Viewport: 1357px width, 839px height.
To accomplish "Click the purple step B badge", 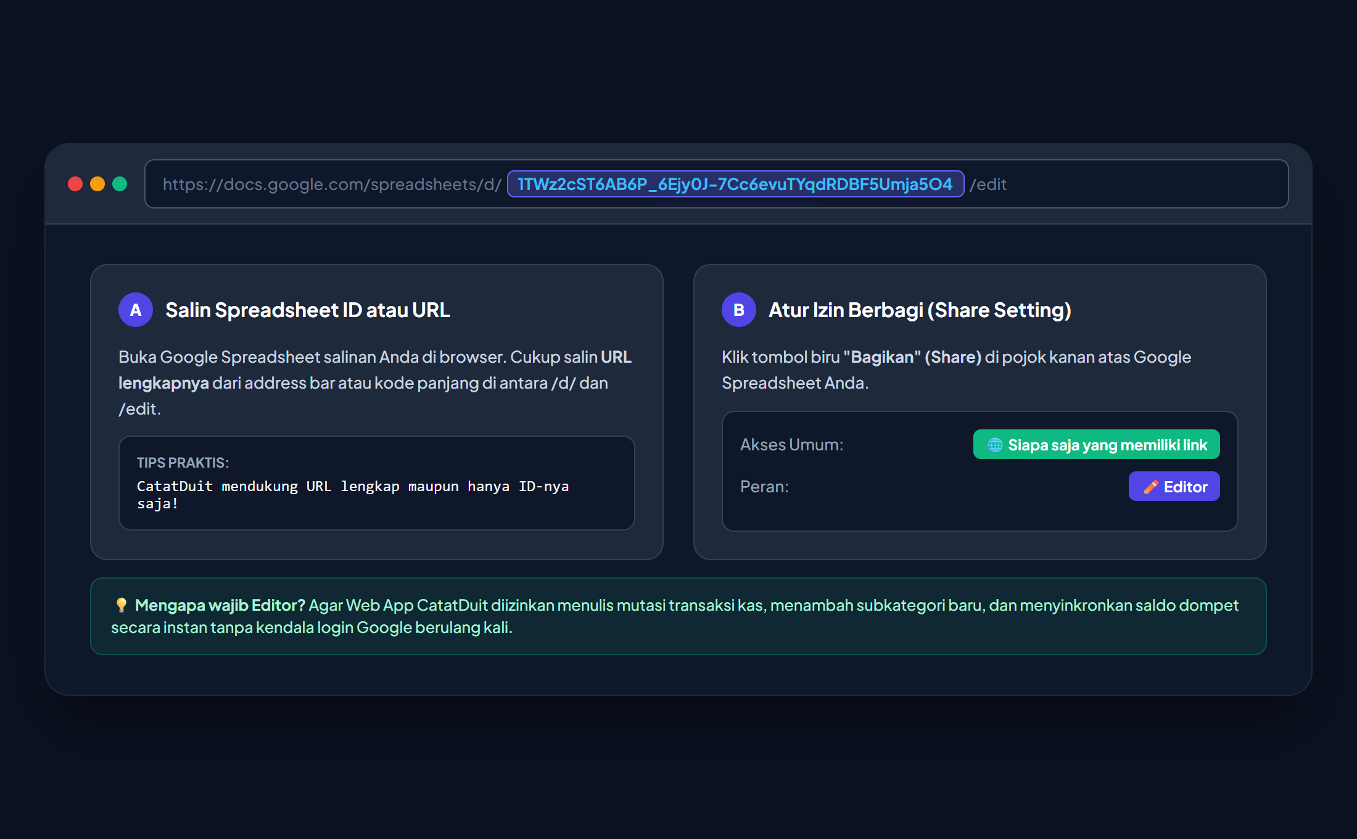I will [x=739, y=310].
